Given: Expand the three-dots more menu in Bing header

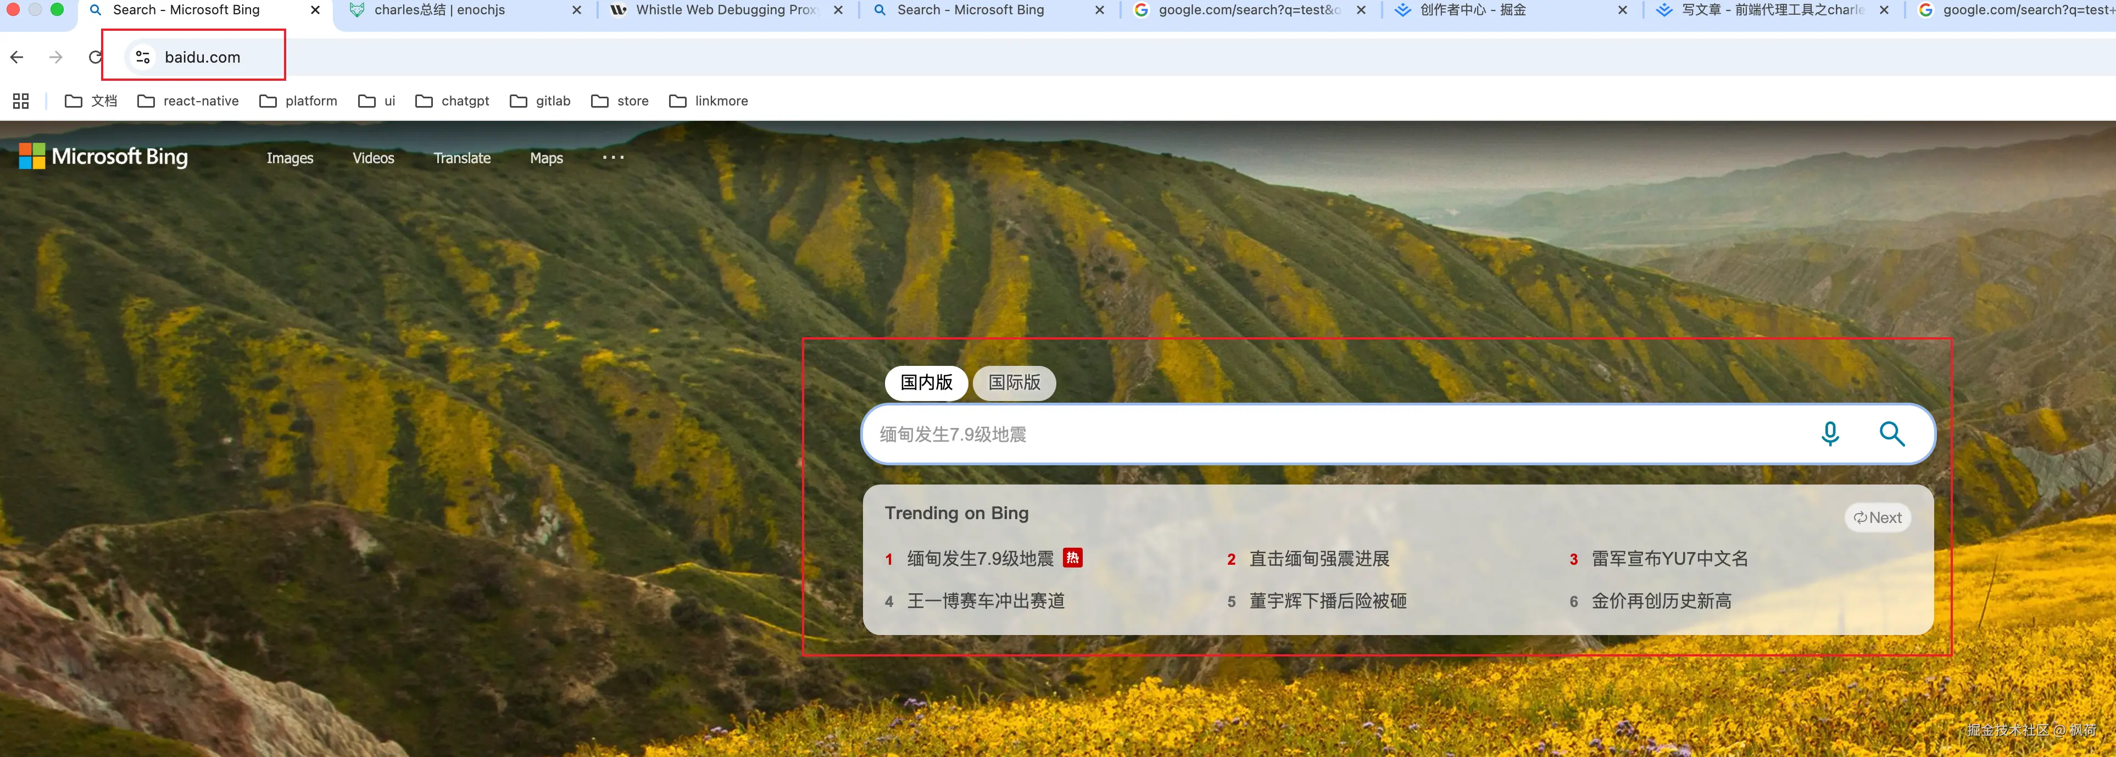Looking at the screenshot, I should tap(613, 158).
